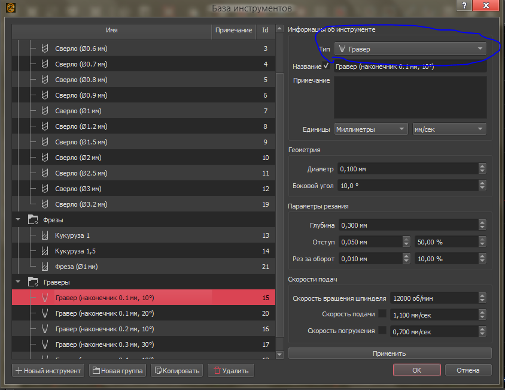The image size is (505, 390).
Task: Open the Миллиметры units dropdown
Action: [x=371, y=129]
